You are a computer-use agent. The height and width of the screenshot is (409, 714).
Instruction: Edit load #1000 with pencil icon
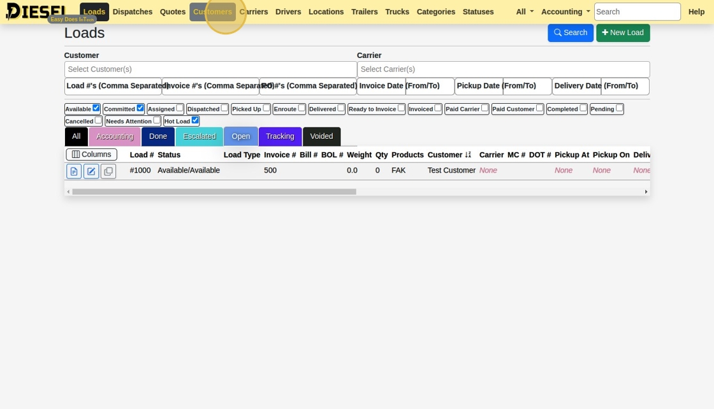tap(91, 171)
